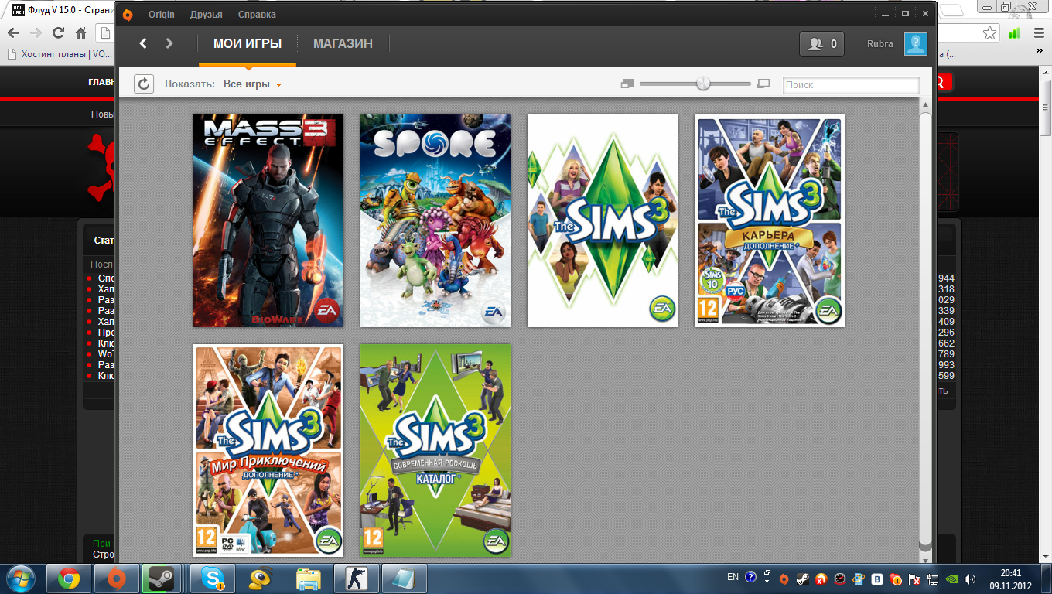Click the network connection tray icon
The width and height of the screenshot is (1052, 594).
point(934,579)
